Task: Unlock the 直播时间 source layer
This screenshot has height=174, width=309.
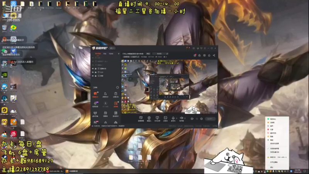Action: [x=96, y=69]
